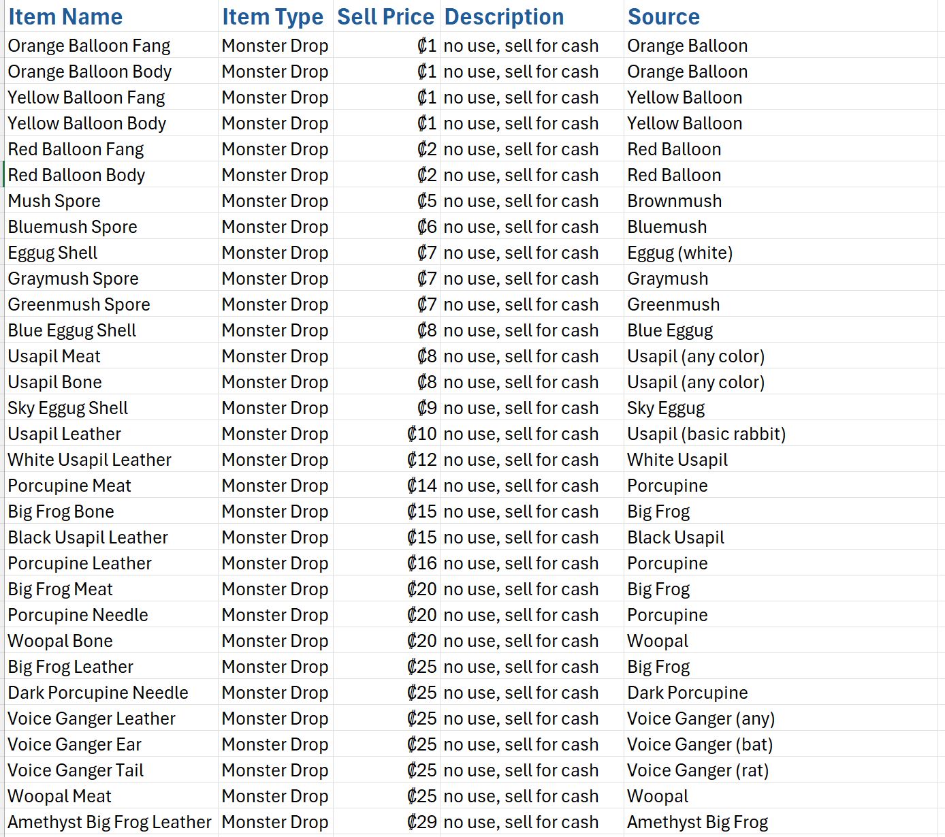Click the Voice Ganger (bat) source cell
This screenshot has height=837, width=945.
780,744
